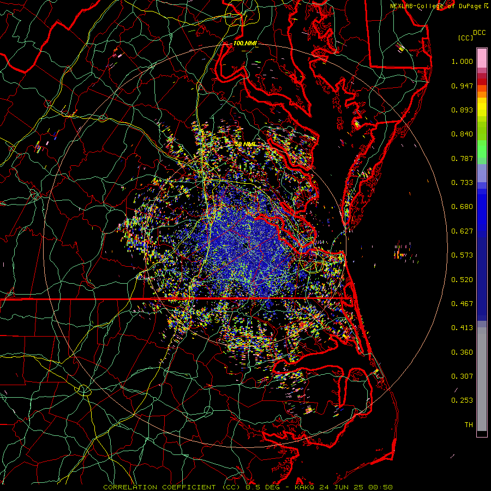Click the CORRELATION COEFFICIENT (CC) product title
This screenshot has height=491, width=491.
click(172, 487)
